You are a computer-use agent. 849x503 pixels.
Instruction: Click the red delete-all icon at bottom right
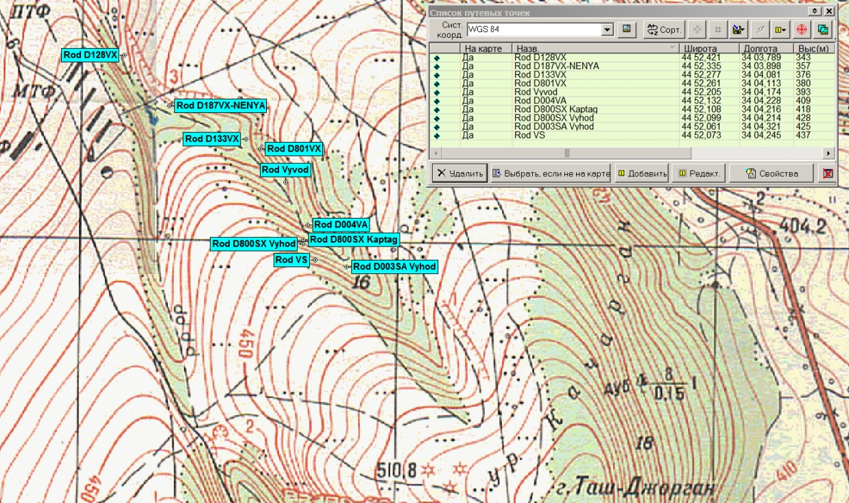(x=828, y=173)
